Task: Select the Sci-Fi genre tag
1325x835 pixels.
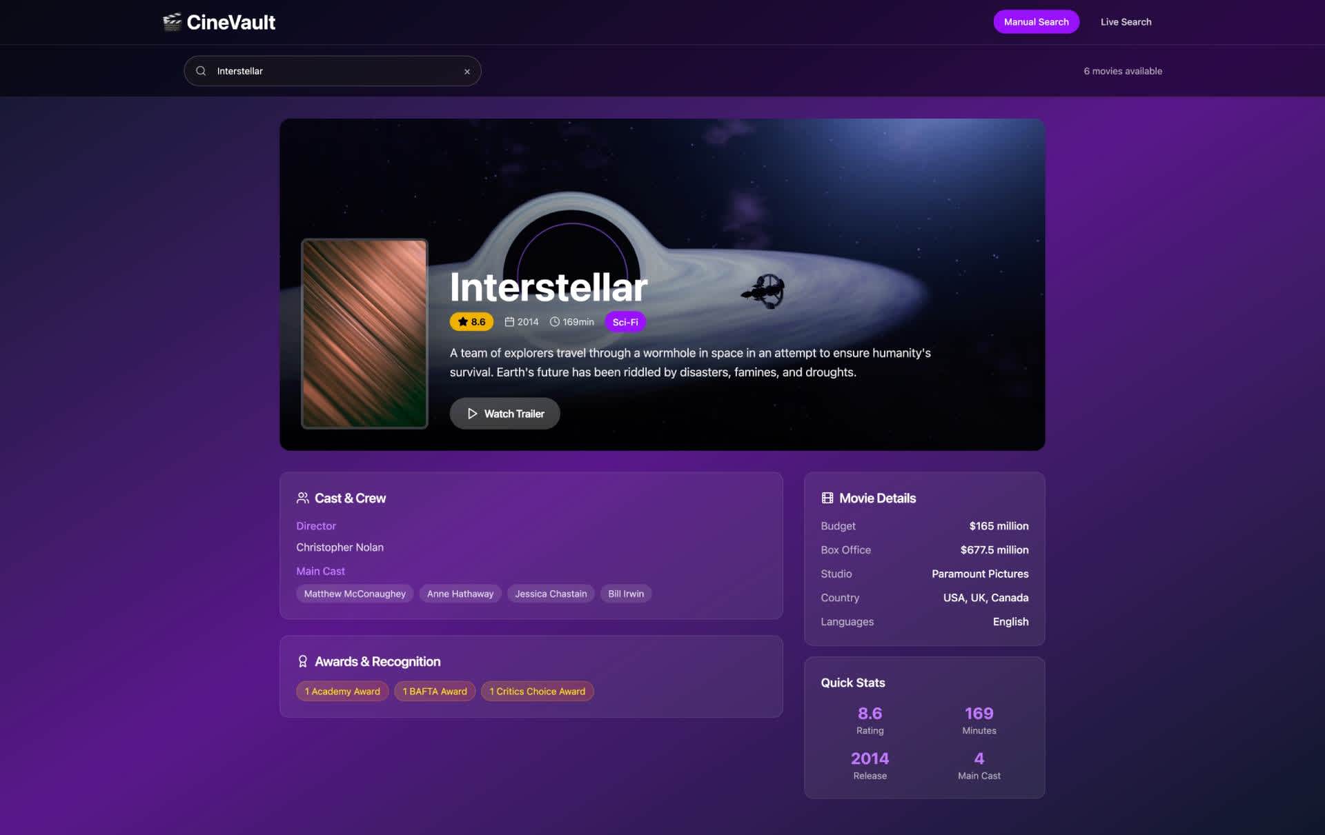Action: click(625, 322)
